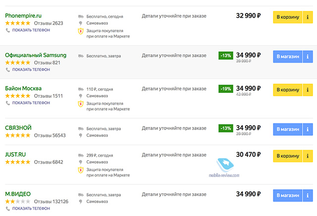
Task: Click buyer protection shield icon for JUST.RU
Action: pos(81,170)
